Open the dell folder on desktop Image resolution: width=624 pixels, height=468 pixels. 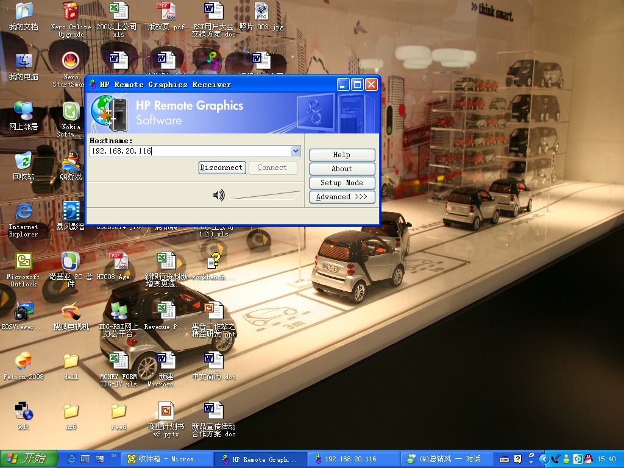tap(71, 362)
